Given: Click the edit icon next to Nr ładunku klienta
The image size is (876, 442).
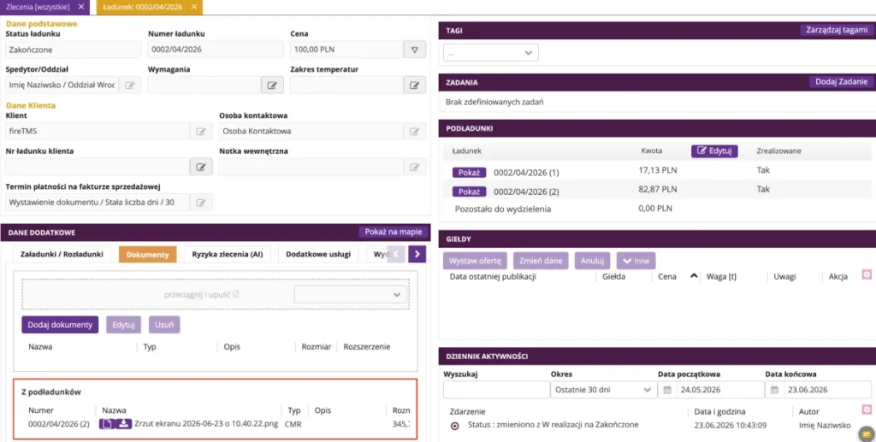Looking at the screenshot, I should coord(201,167).
